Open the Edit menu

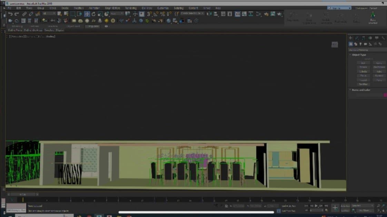19,8
